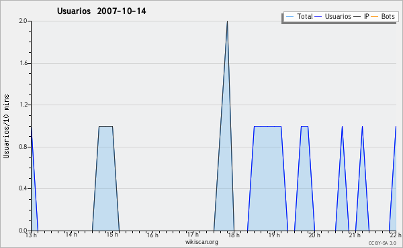Click the 0.0 y-axis value

[x=23, y=231]
